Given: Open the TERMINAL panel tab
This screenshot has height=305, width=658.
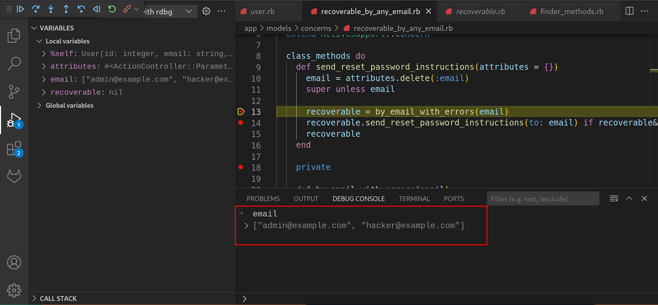Looking at the screenshot, I should click(414, 199).
